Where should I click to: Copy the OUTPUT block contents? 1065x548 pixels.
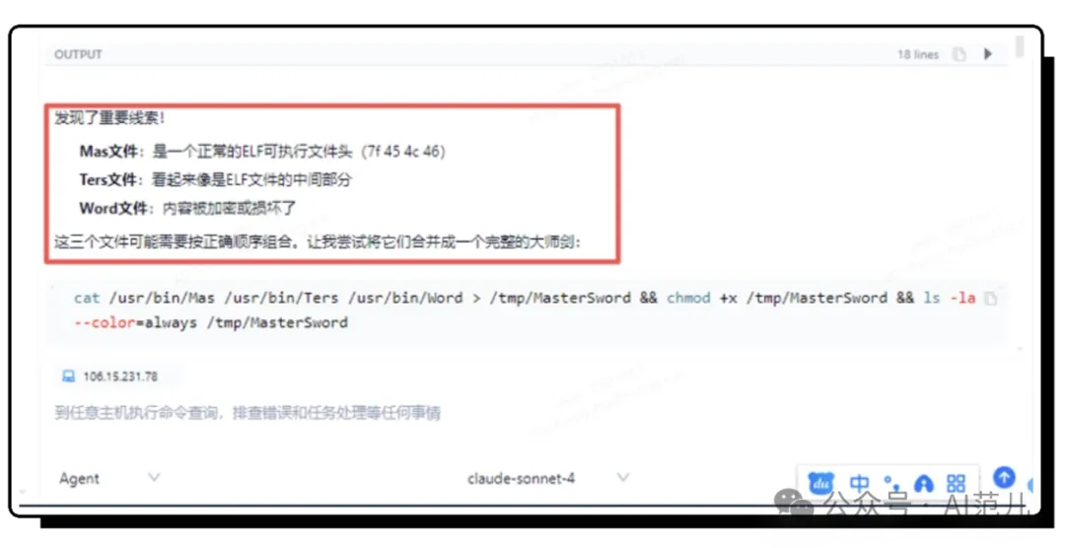click(959, 54)
